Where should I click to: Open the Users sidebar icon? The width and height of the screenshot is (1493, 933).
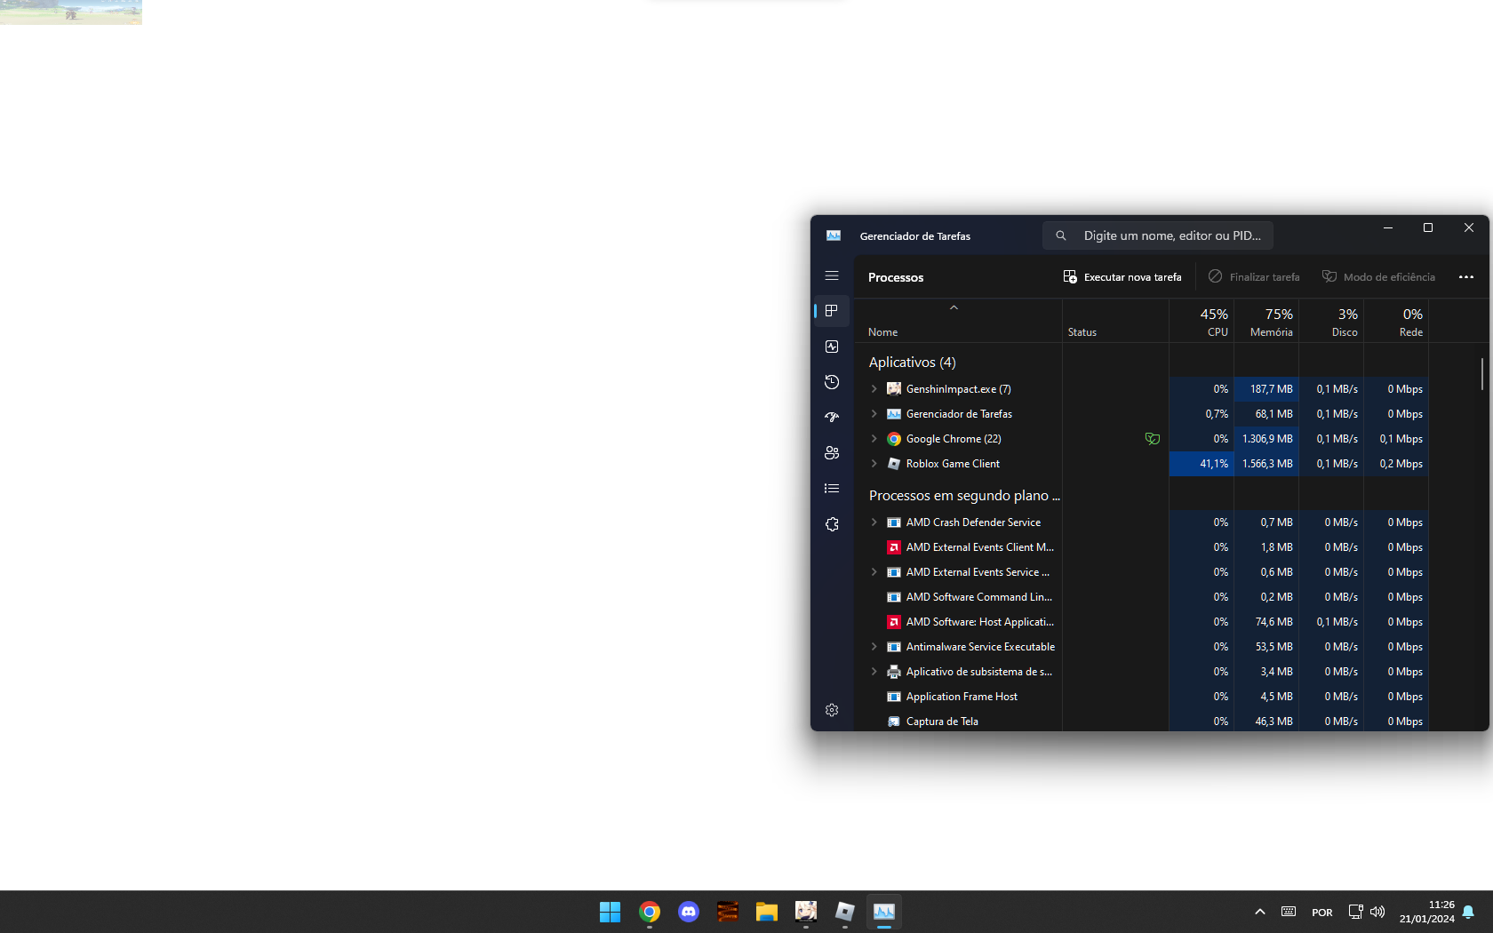click(x=832, y=453)
